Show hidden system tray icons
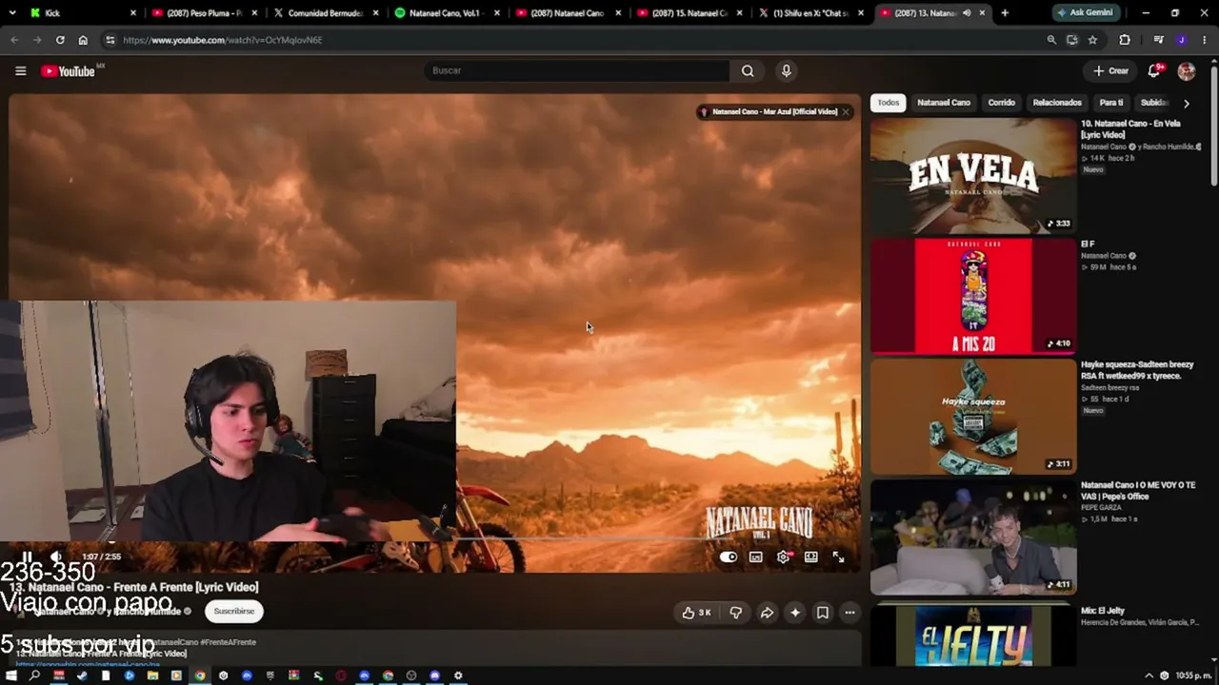This screenshot has height=685, width=1219. coord(1149,675)
